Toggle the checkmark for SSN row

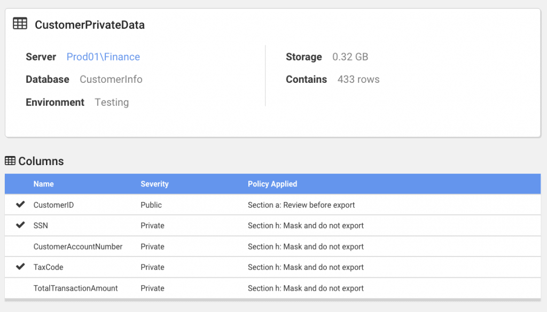click(x=20, y=225)
